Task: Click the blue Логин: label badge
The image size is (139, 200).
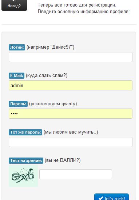Action: 17,47
